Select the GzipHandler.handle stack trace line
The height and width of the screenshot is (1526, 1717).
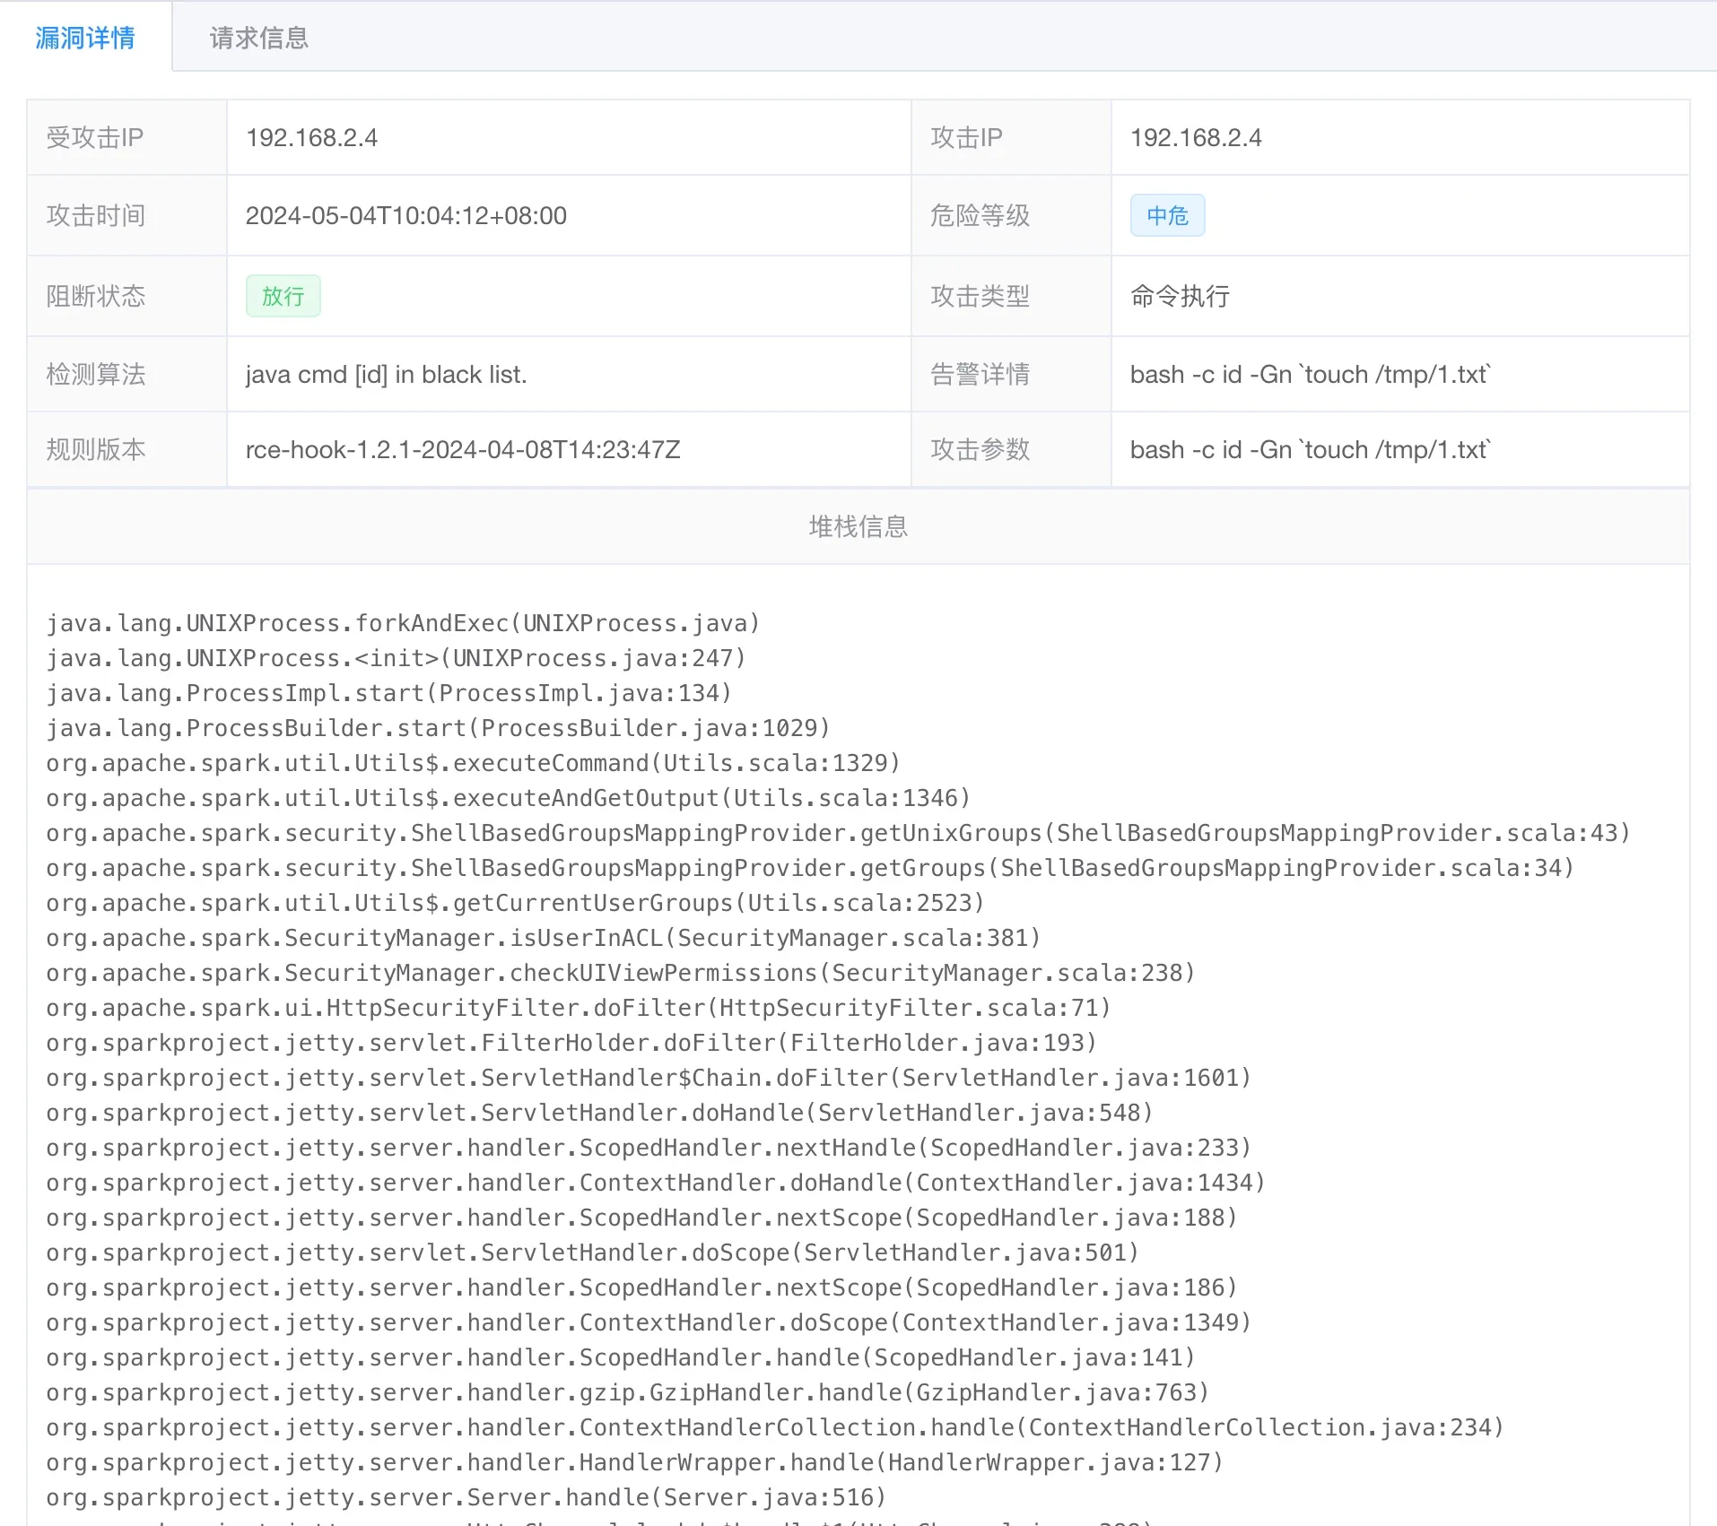627,1393
